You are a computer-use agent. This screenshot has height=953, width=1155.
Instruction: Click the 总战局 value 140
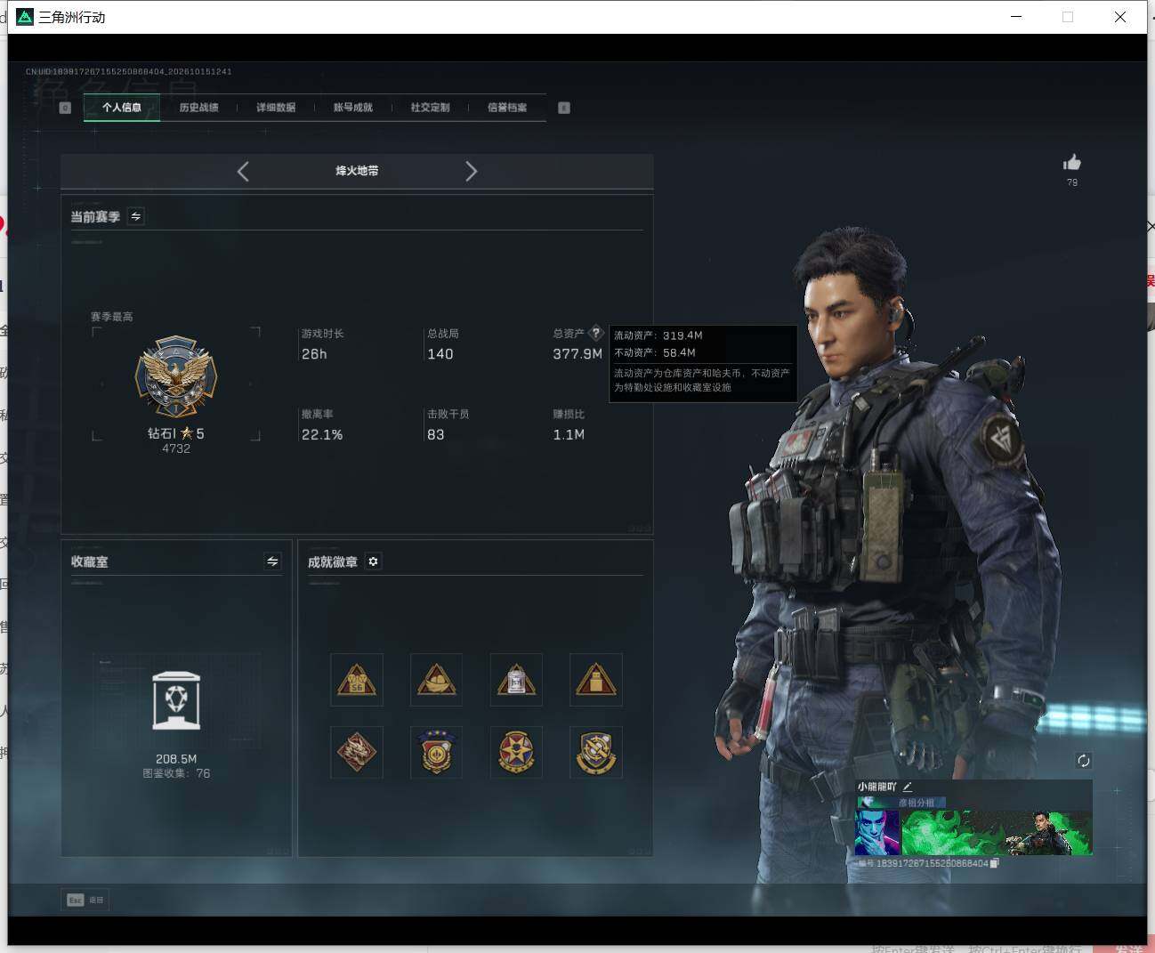[440, 354]
